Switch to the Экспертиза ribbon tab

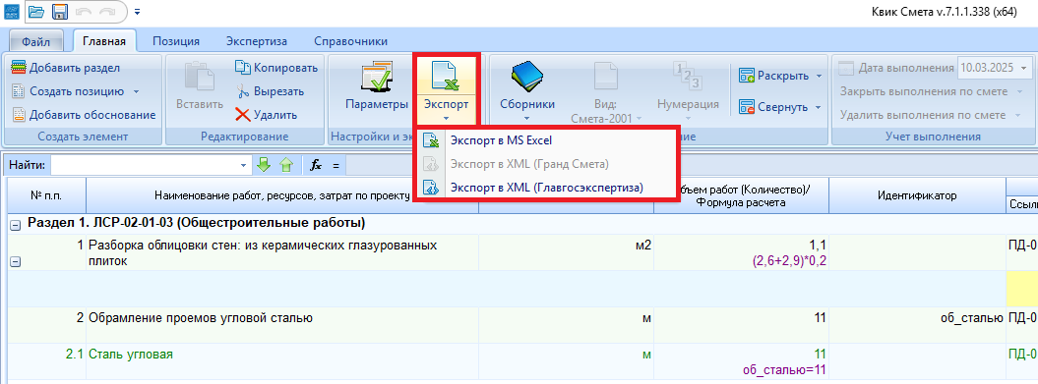pos(257,41)
